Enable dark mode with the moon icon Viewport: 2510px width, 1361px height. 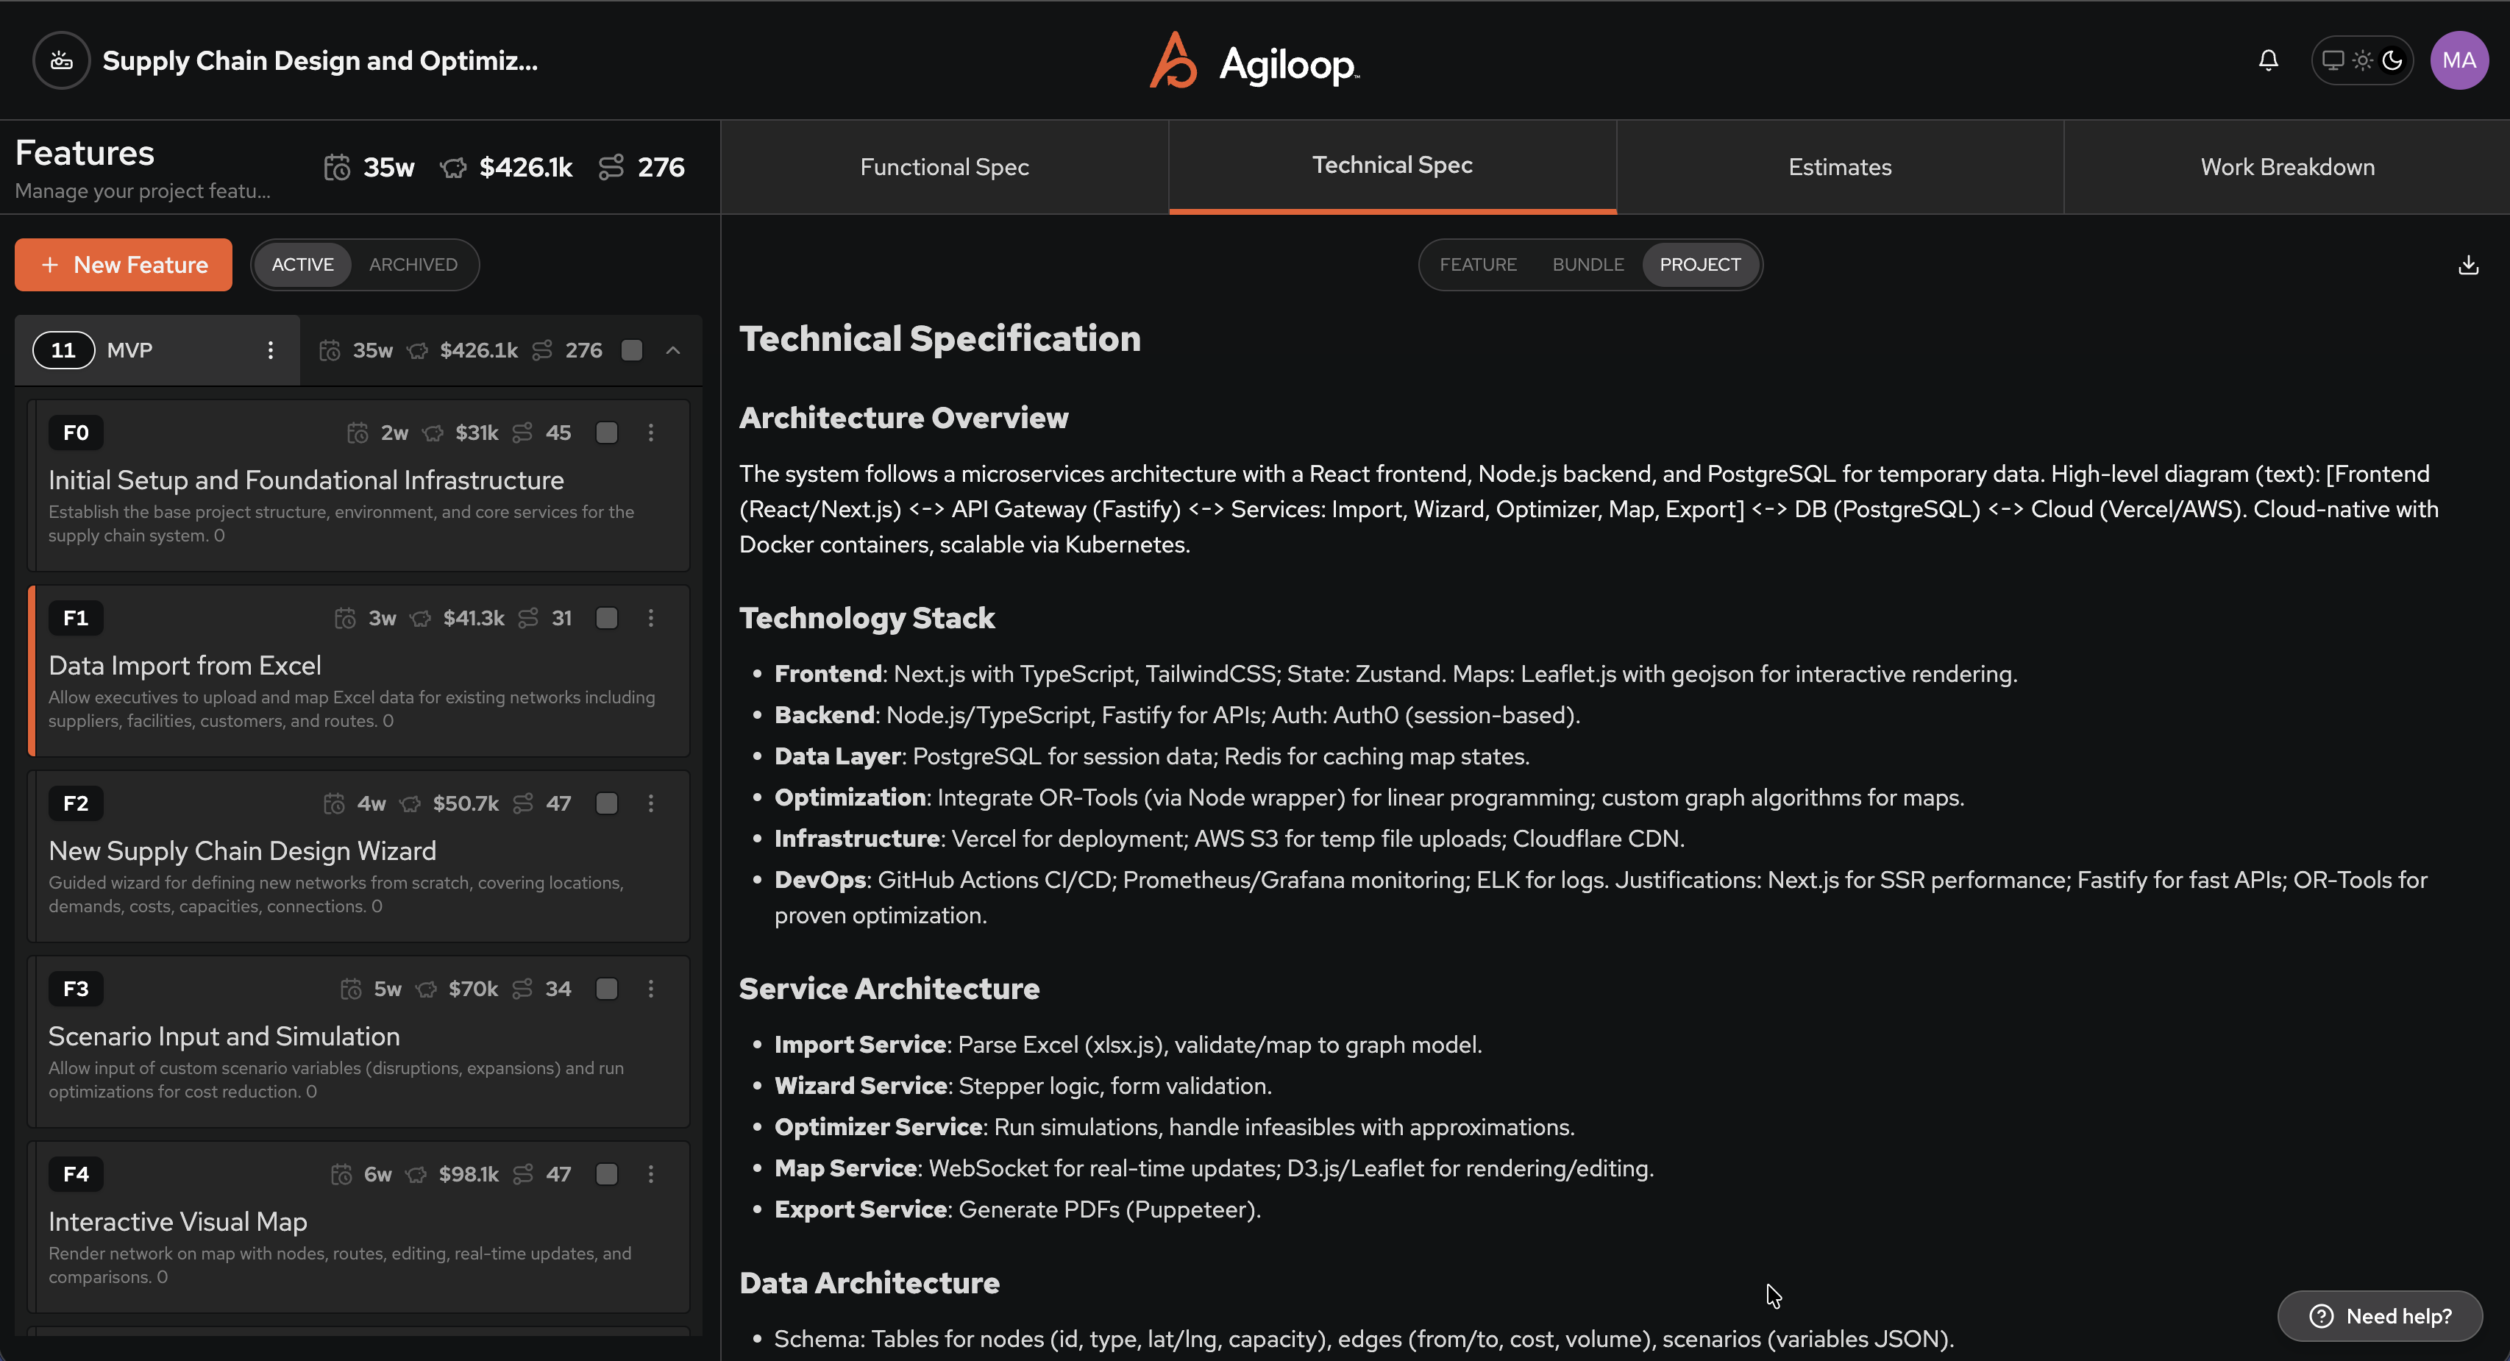[x=2392, y=60]
